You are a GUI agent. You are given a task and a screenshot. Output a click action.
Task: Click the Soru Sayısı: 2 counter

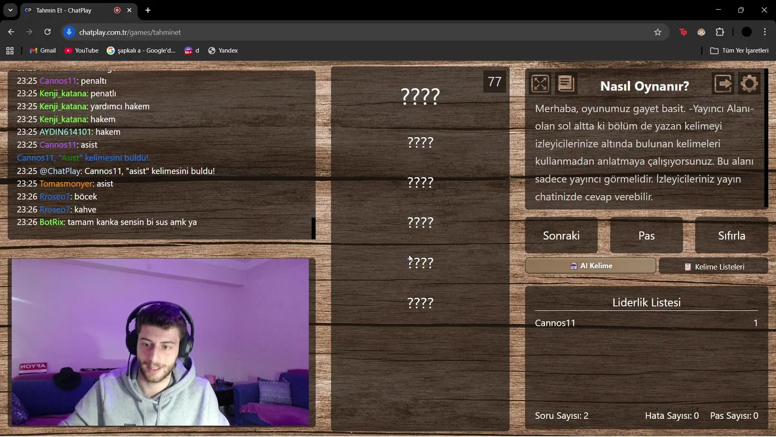tap(561, 416)
